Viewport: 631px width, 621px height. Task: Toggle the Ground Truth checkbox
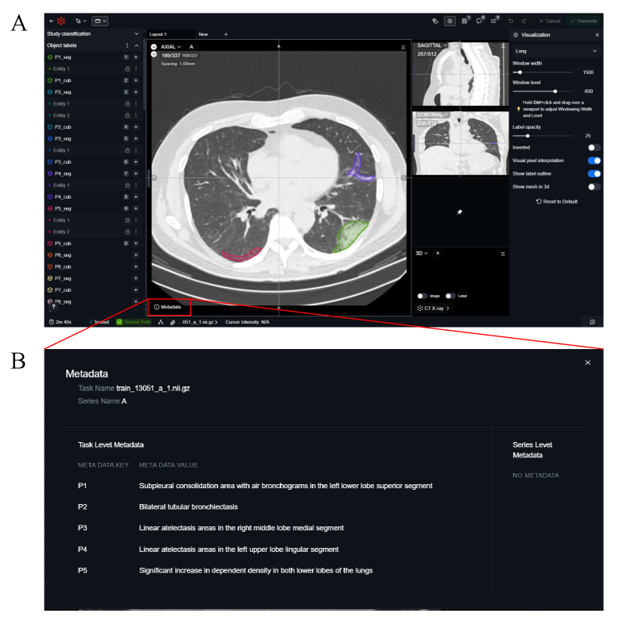[x=119, y=322]
